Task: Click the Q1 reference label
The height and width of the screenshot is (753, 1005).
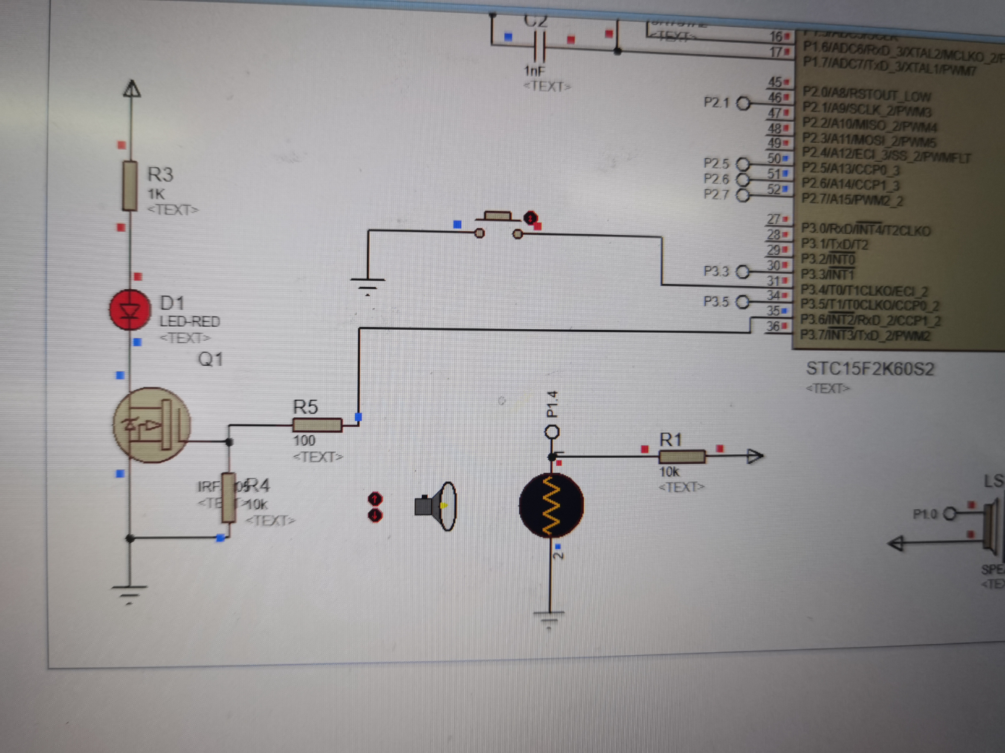Action: point(210,359)
